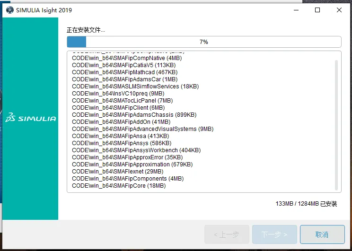Select the SMAFipClient (6MB) row
Image resolution: width=352 pixels, height=251 pixels.
tap(118, 108)
